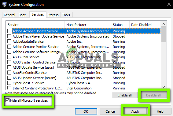The width and height of the screenshot is (173, 116).
Task: Check the ASUS Com Service checkbox
Action: coord(9,57)
